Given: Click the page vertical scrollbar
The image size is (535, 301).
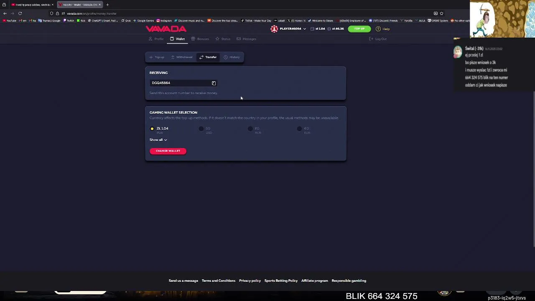Looking at the screenshot, I should pyautogui.click(x=534, y=169).
